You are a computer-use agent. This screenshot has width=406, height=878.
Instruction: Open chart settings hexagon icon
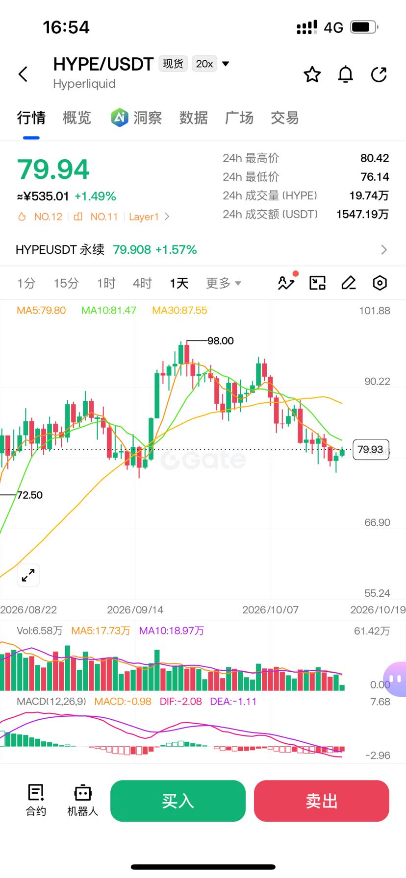(x=380, y=283)
